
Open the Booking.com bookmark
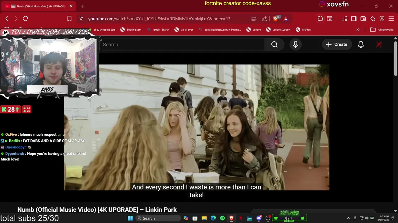131,30
